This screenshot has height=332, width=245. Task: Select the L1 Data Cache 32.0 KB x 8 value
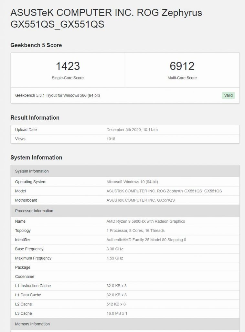(116, 295)
